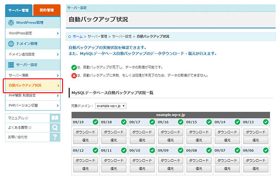
Task: Click green check icon for 09/15
Action: click(209, 122)
